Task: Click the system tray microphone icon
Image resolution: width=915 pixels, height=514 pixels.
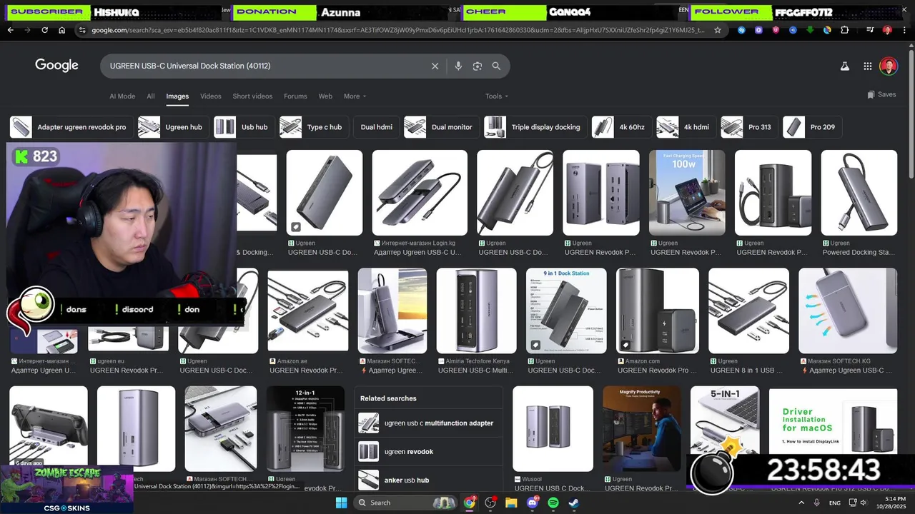Action: pos(817,503)
